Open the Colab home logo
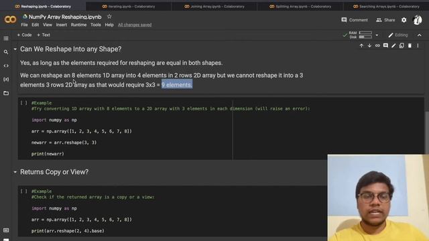The width and height of the screenshot is (429, 241). (10, 19)
